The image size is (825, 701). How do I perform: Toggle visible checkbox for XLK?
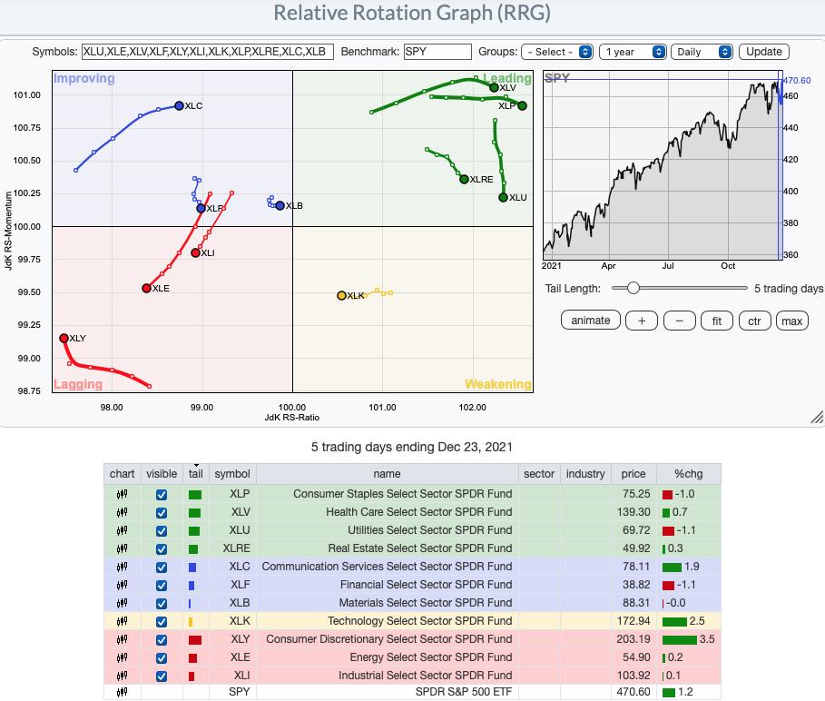(x=162, y=621)
